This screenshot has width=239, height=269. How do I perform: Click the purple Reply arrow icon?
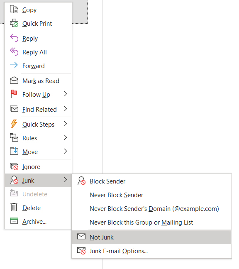(x=14, y=38)
